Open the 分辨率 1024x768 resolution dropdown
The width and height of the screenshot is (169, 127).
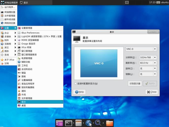(148, 57)
